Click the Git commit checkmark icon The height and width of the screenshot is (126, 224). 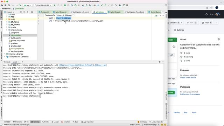102,5
